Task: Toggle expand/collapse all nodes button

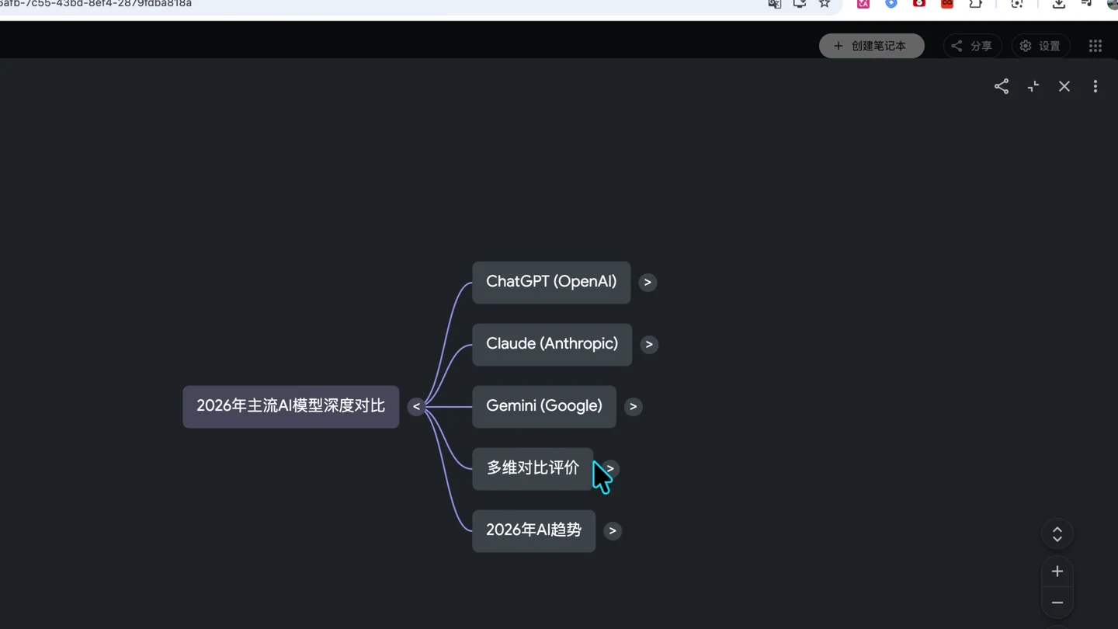Action: [x=1057, y=534]
